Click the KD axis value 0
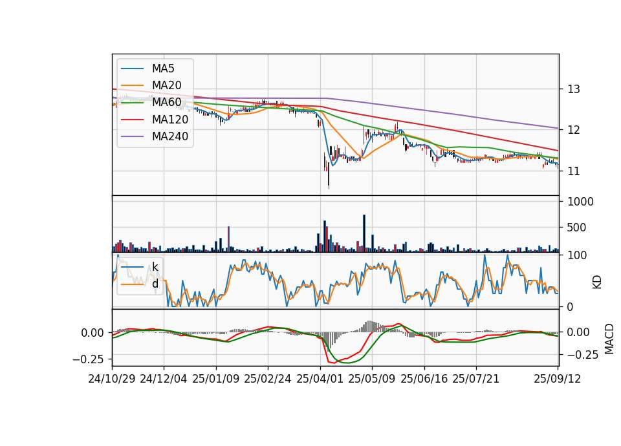Viewport: 621px width, 446px height. pos(570,307)
